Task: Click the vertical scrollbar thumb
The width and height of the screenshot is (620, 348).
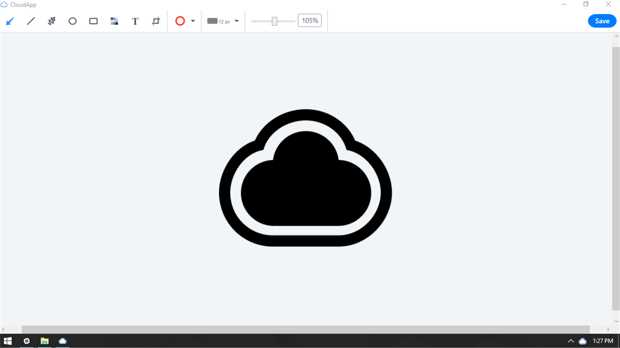Action: [x=616, y=179]
